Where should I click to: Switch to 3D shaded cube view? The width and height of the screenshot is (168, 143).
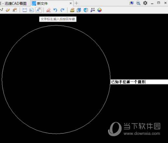tap(86, 10)
